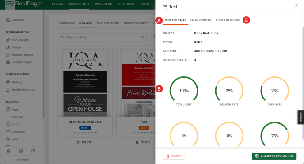Select the EMAIL CONTENT tab

[201, 20]
